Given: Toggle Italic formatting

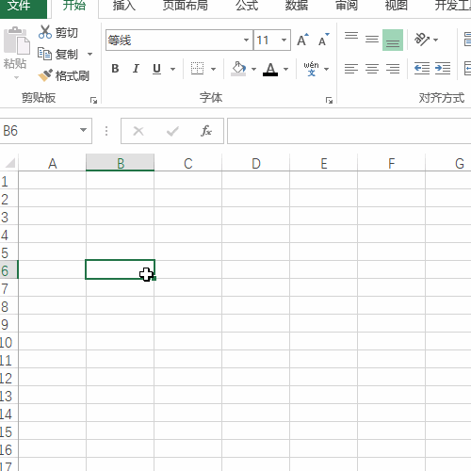Looking at the screenshot, I should click(x=136, y=69).
